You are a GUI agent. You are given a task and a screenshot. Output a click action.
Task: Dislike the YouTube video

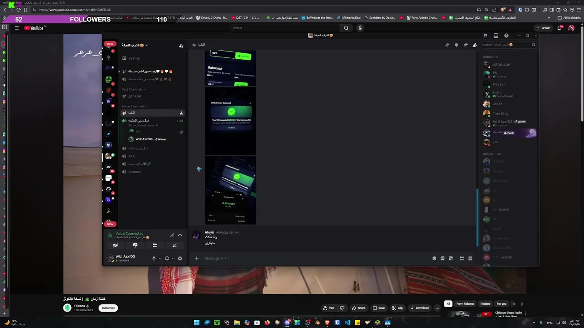coord(342,308)
